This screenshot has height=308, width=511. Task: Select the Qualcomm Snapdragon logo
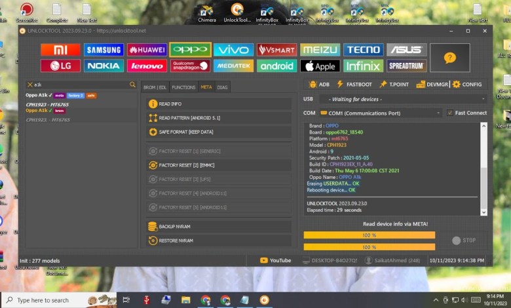click(x=191, y=66)
